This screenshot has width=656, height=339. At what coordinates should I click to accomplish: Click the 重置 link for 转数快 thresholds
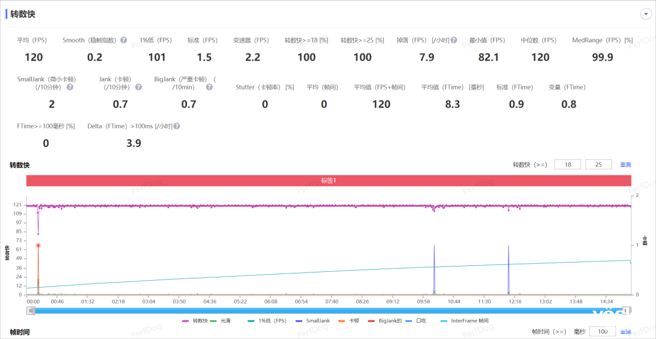pos(625,165)
